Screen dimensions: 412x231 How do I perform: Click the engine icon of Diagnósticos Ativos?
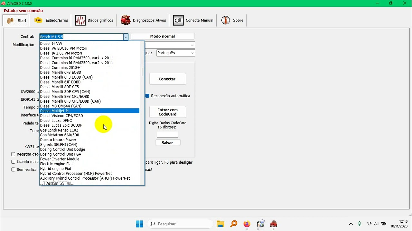(126, 20)
